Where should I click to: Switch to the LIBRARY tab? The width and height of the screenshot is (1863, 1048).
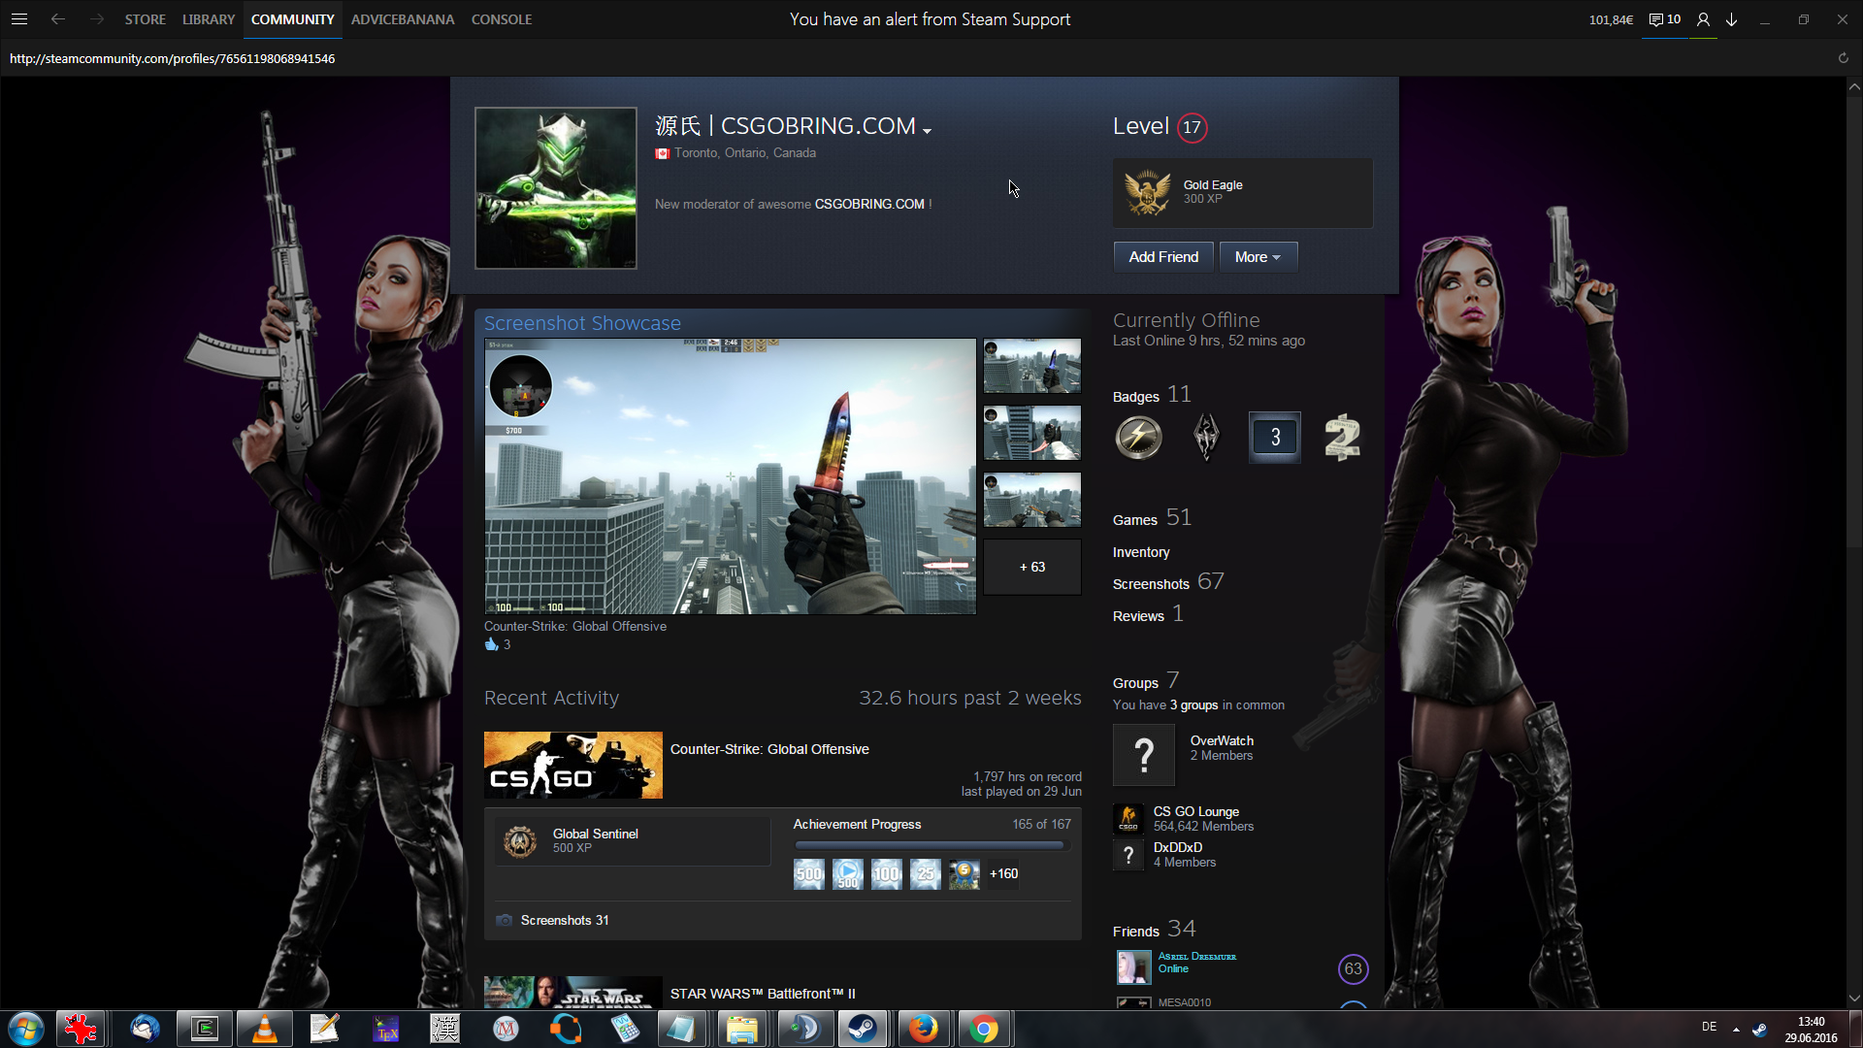tap(209, 19)
